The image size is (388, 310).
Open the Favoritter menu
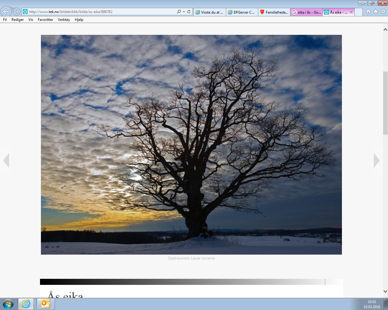click(x=45, y=20)
